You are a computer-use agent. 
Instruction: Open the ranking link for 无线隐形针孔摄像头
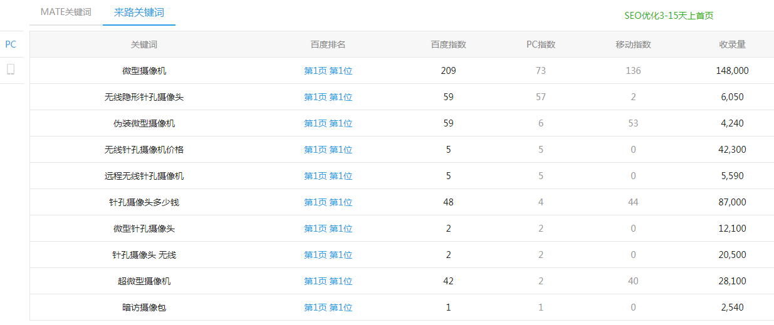pyautogui.click(x=328, y=97)
